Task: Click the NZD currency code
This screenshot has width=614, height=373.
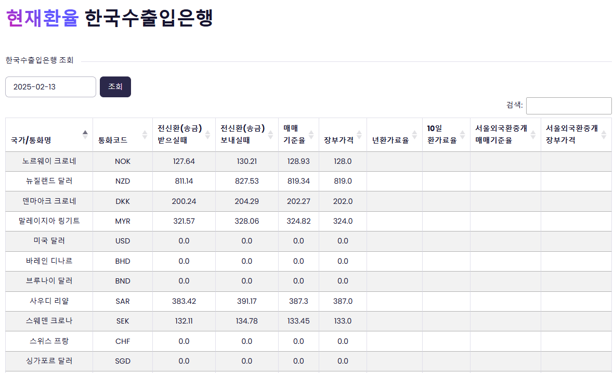Action: tap(123, 182)
